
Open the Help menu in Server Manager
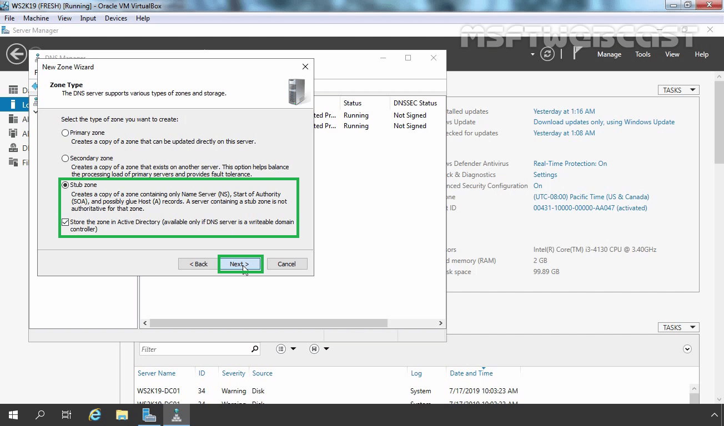point(702,54)
